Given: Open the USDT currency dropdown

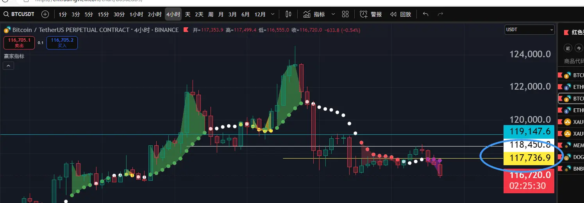Looking at the screenshot, I should pos(529,30).
